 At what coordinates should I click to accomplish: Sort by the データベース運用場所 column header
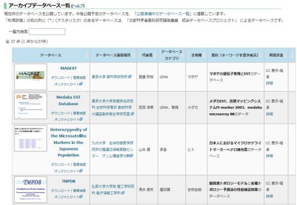pos(113,55)
